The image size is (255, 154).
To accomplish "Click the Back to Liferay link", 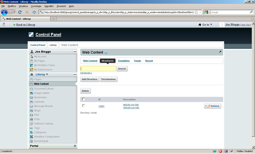I will (25, 25).
